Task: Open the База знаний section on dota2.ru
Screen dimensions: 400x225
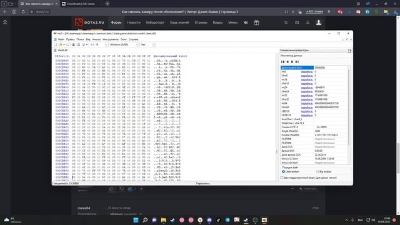Action: tap(179, 22)
